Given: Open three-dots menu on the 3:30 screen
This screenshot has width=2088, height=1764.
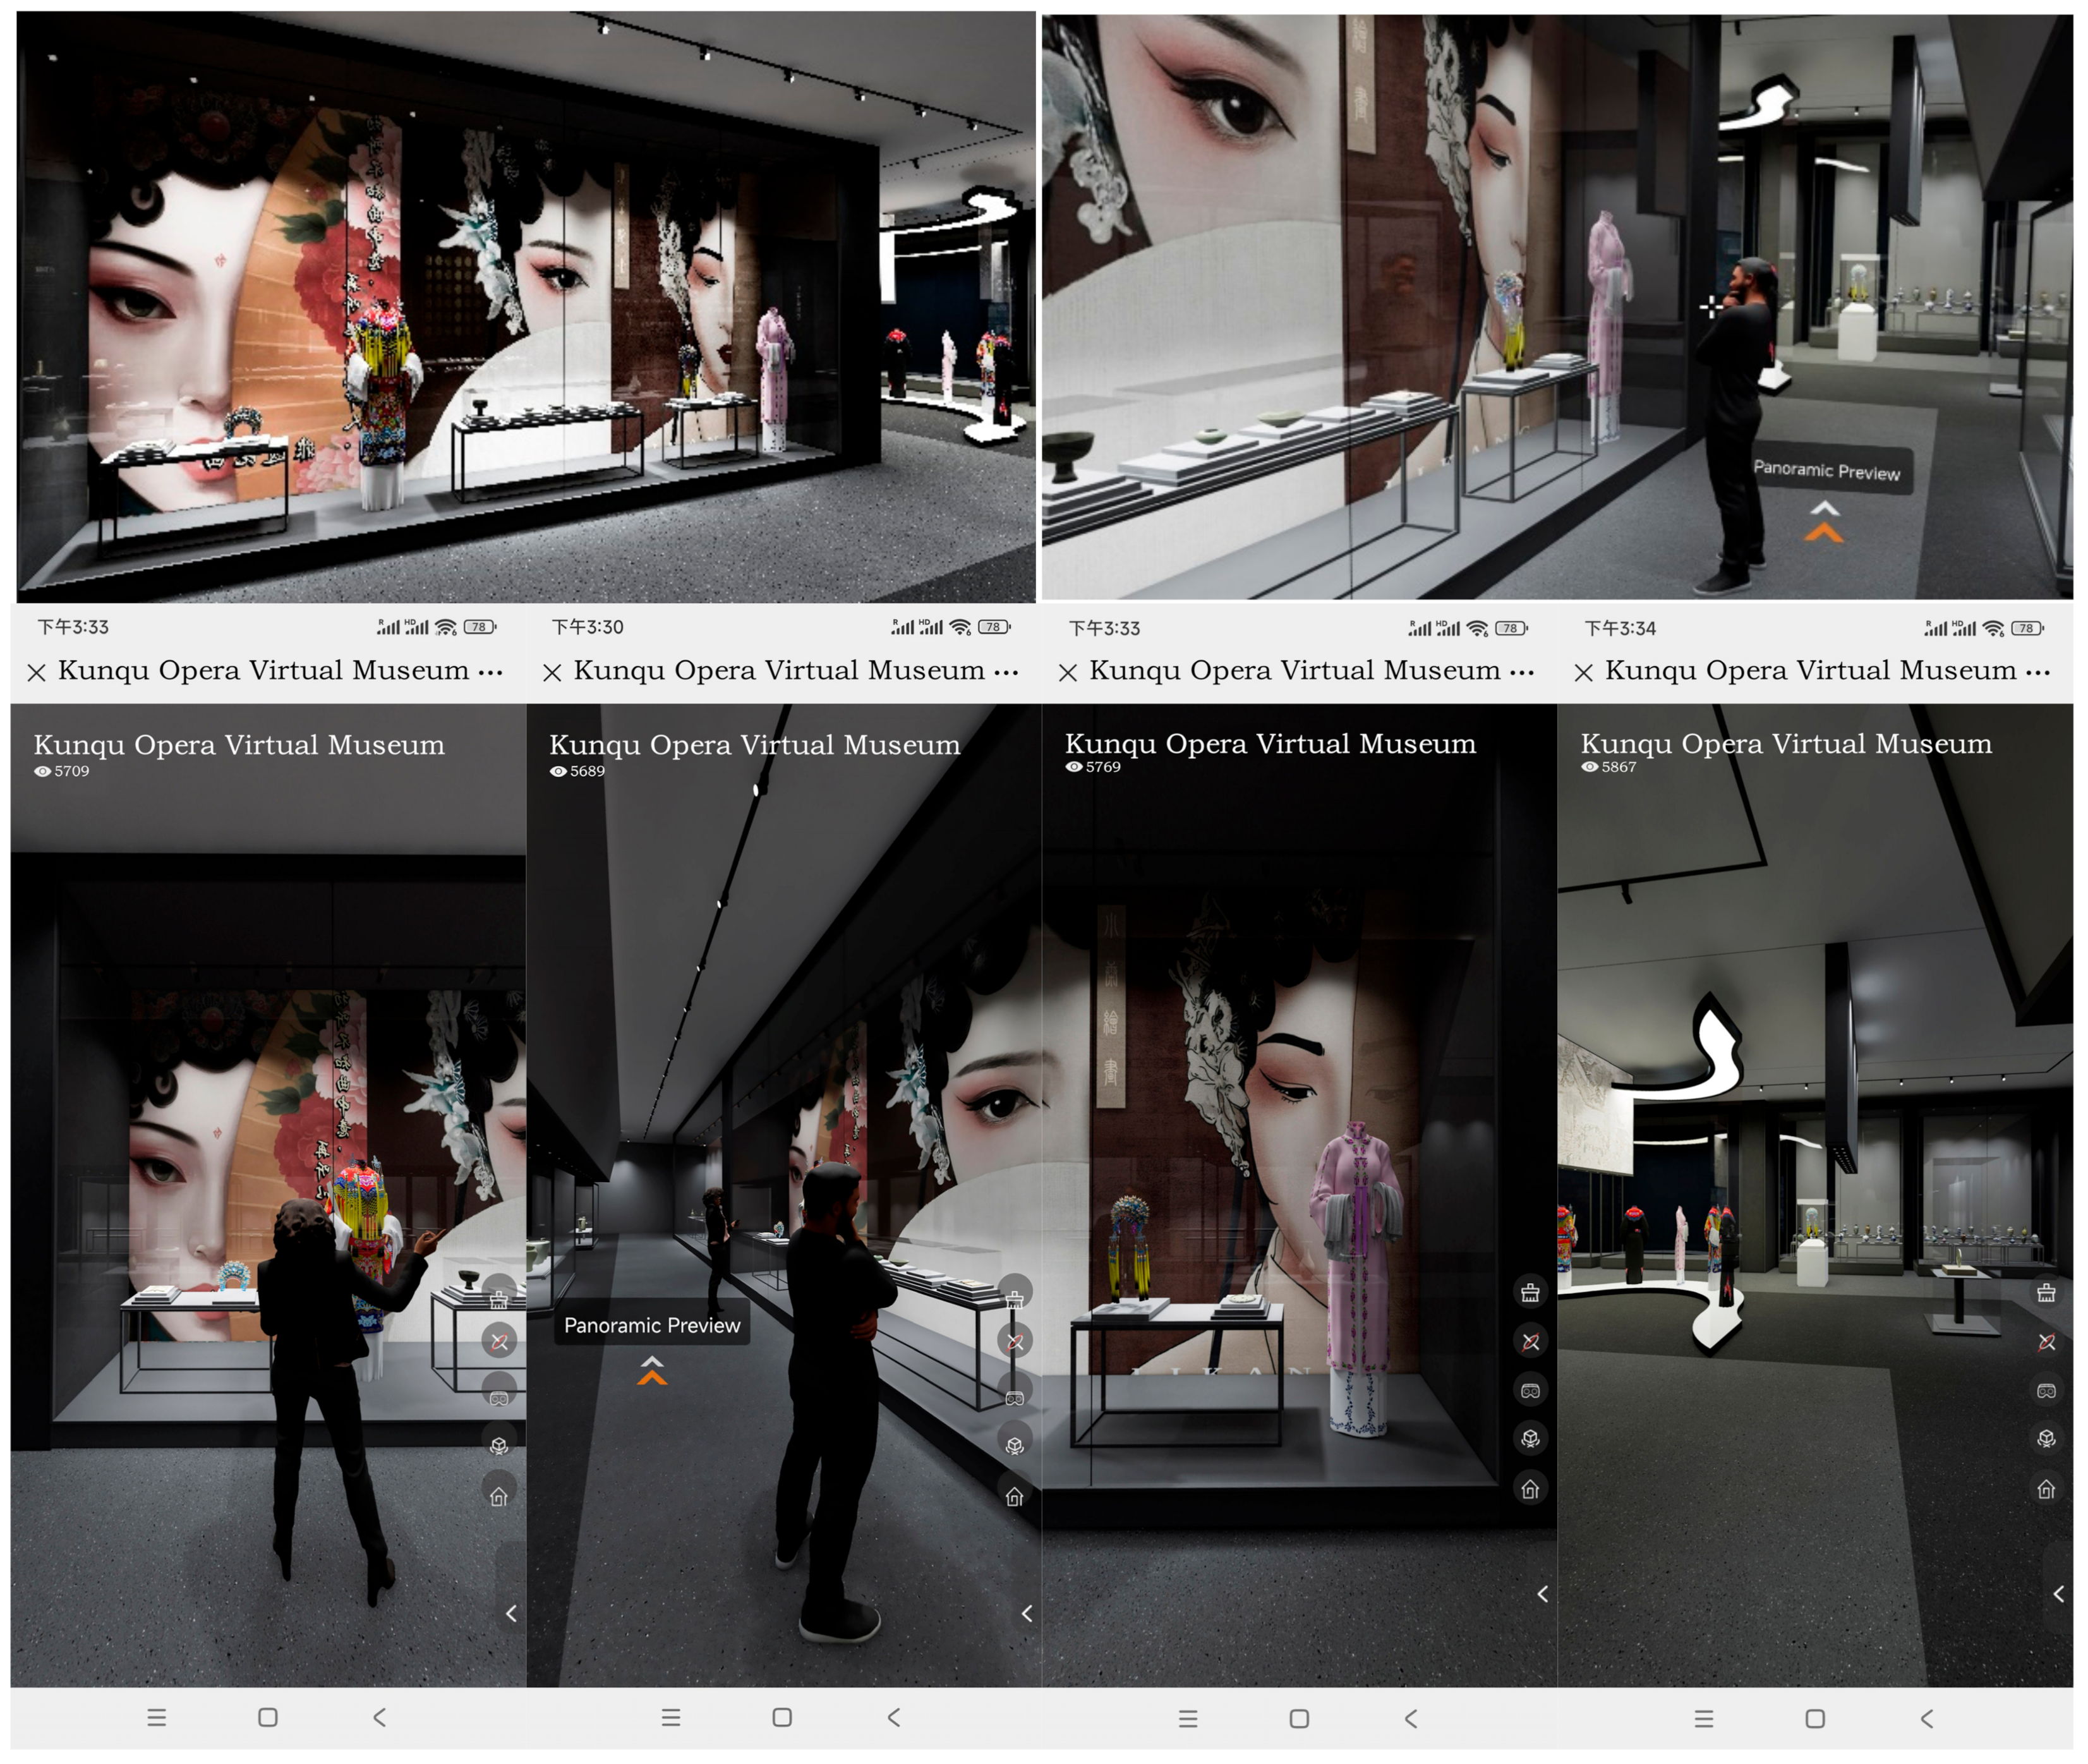Looking at the screenshot, I should [x=1006, y=672].
